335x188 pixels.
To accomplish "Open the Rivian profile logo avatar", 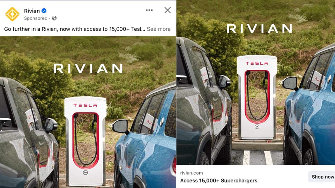I will click(12, 14).
